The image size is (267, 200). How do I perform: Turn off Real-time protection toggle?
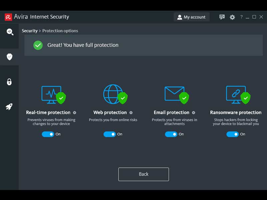(48, 134)
